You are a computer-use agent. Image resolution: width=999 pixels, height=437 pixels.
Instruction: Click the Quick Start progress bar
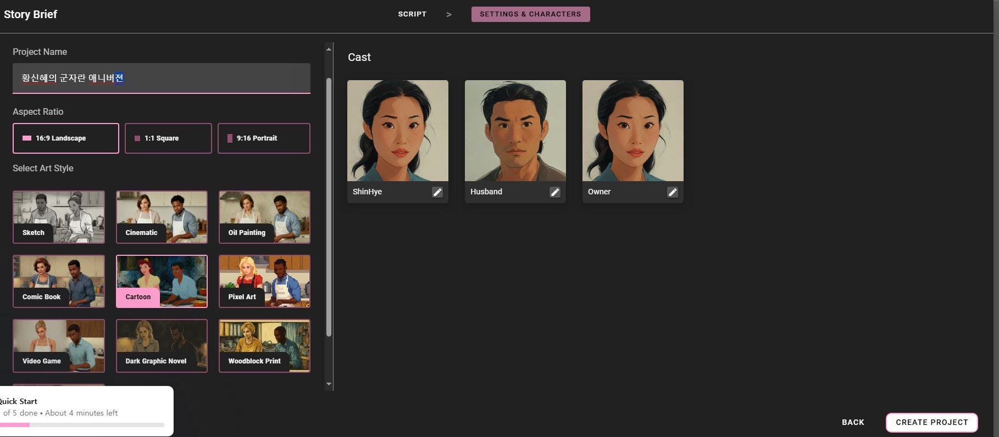[x=82, y=425]
